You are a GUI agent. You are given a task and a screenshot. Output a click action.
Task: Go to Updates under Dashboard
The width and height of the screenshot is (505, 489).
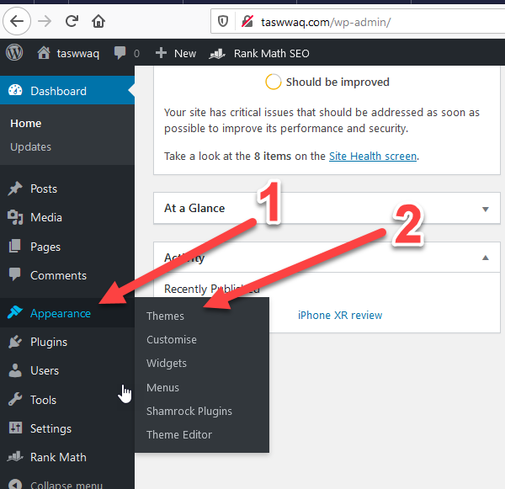(30, 147)
